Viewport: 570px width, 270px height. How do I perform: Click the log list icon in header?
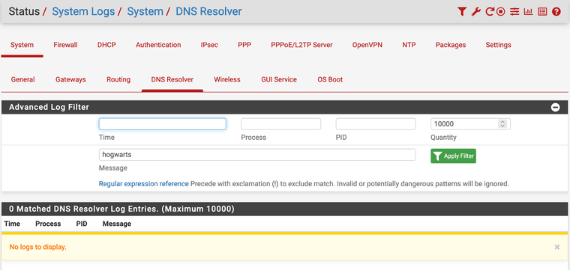coord(542,12)
